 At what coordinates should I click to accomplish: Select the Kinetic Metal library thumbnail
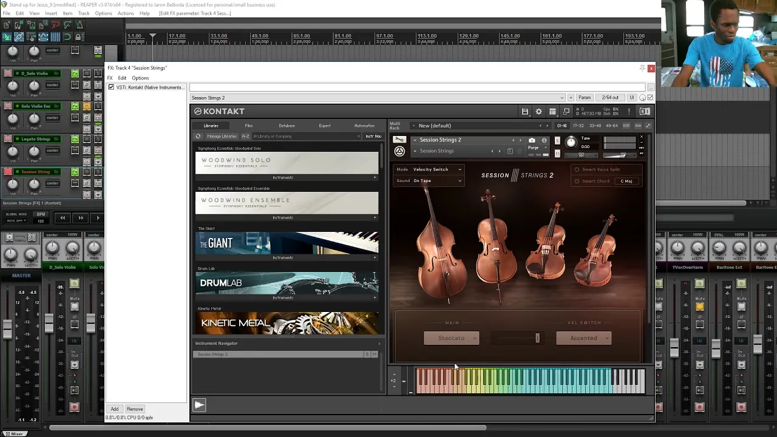click(x=287, y=323)
